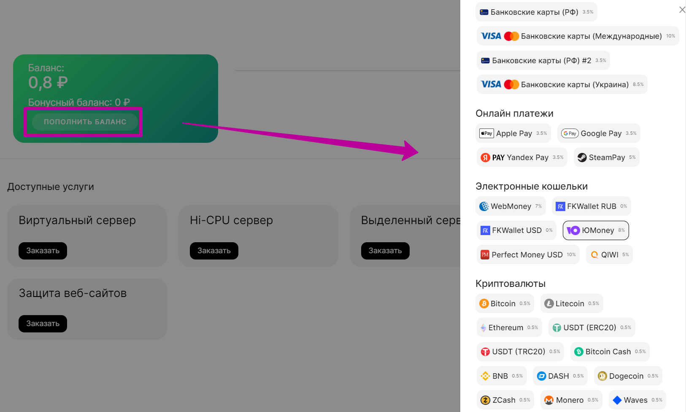This screenshot has width=686, height=412.
Task: Click the ПОПОЛНИТЬ БАЛАНС button
Action: pos(85,122)
